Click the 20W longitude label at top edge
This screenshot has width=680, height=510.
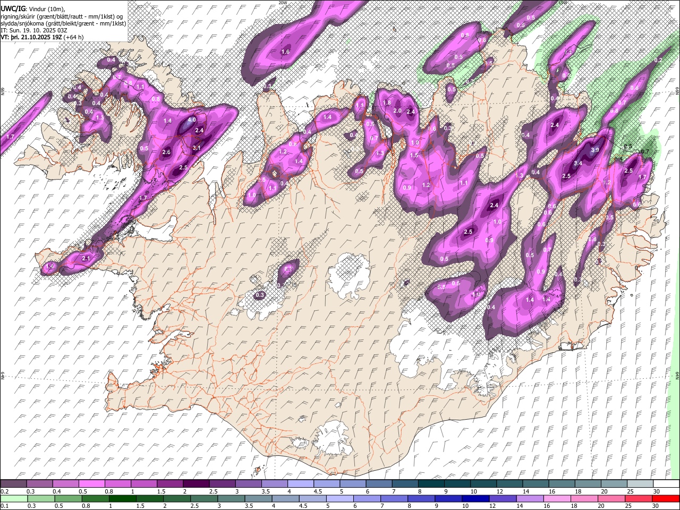[x=283, y=3]
